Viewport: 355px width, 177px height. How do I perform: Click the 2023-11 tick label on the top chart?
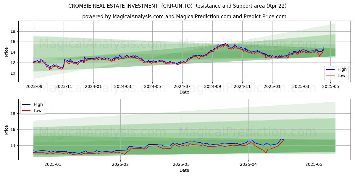tap(64, 87)
